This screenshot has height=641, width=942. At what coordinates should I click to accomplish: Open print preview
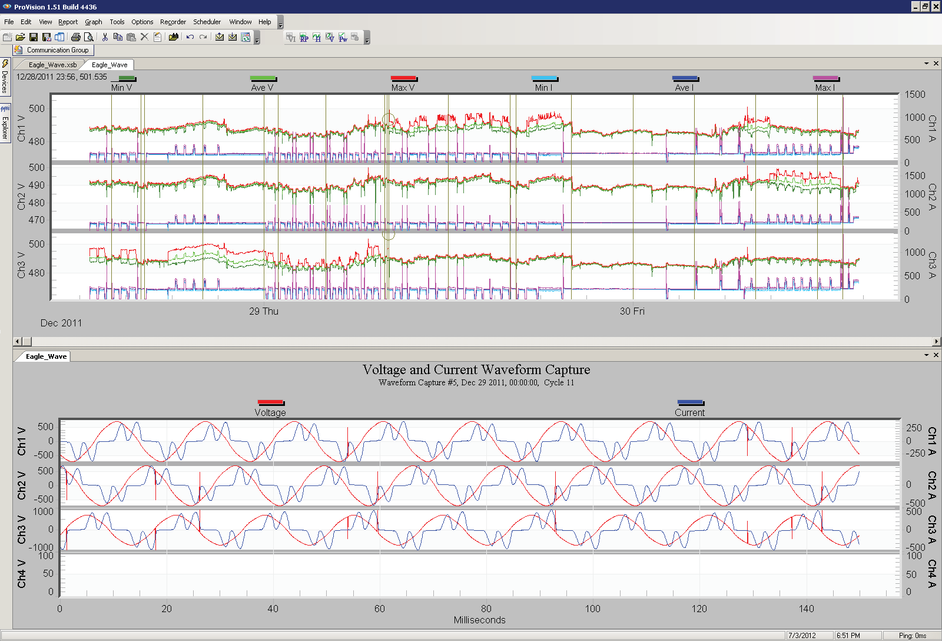tap(88, 37)
